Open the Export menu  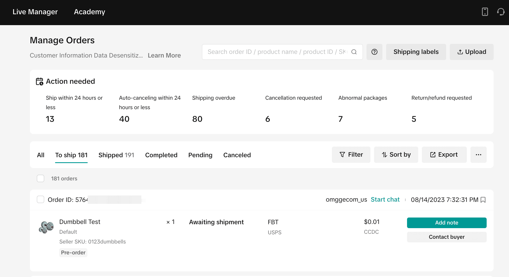[x=444, y=155]
